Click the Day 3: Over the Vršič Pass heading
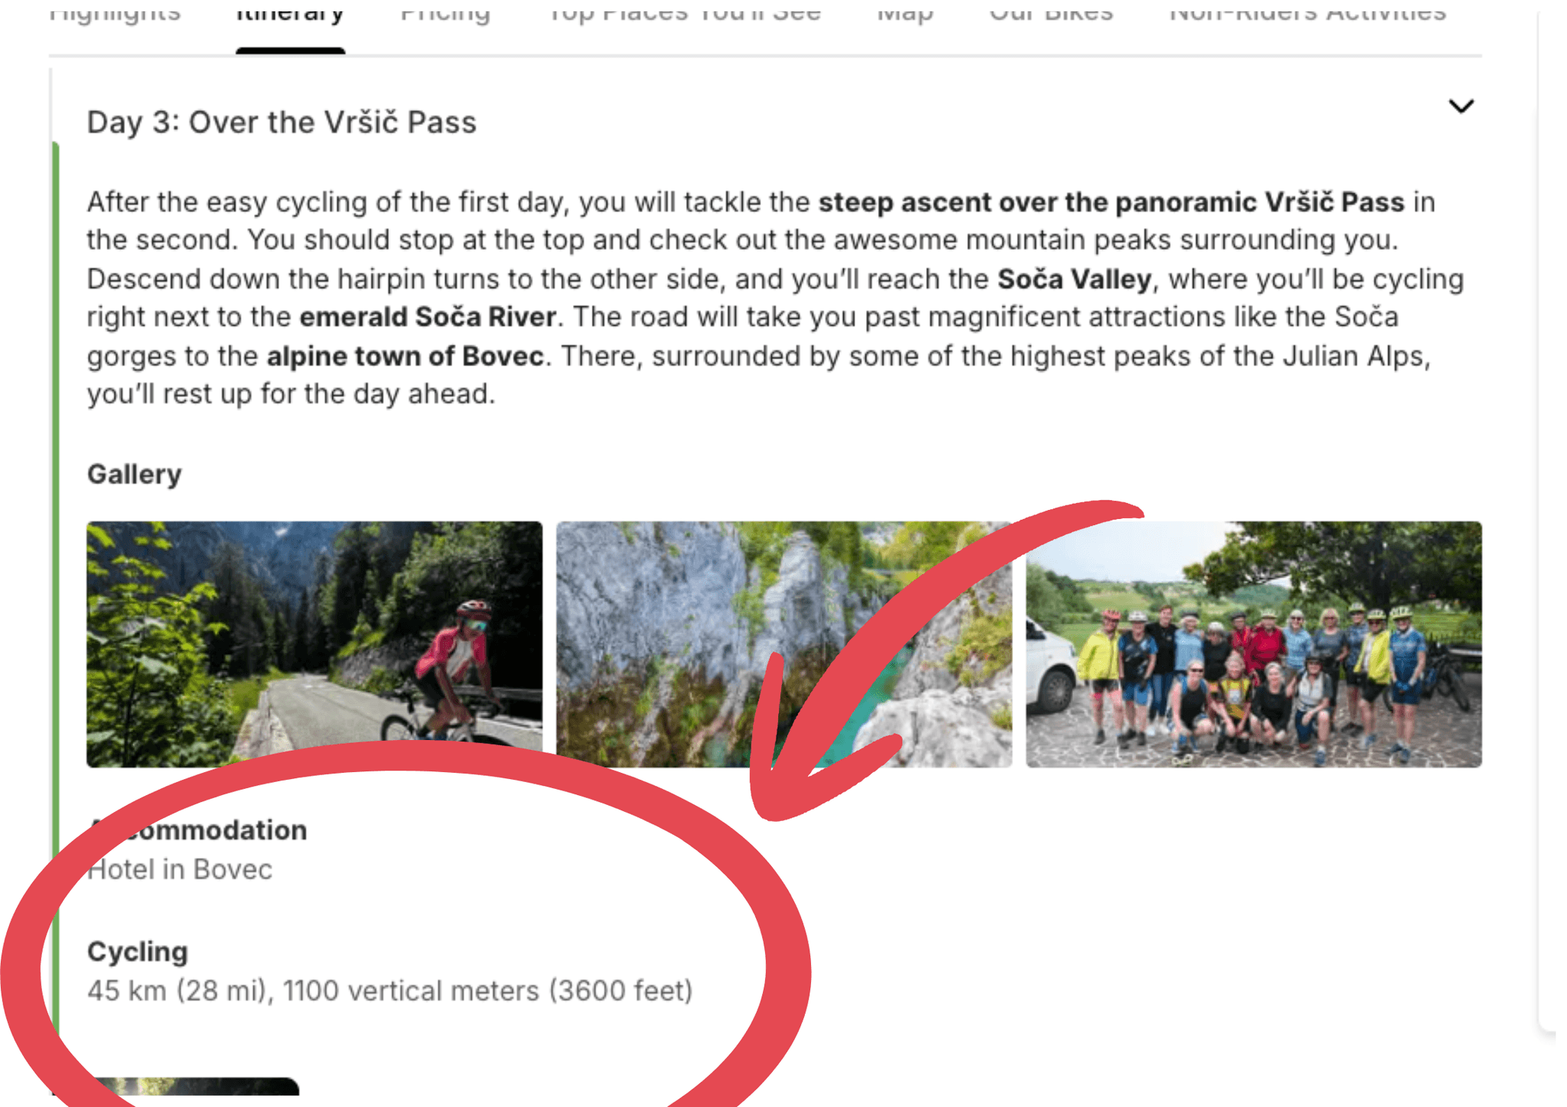Image resolution: width=1567 pixels, height=1107 pixels. tap(282, 122)
